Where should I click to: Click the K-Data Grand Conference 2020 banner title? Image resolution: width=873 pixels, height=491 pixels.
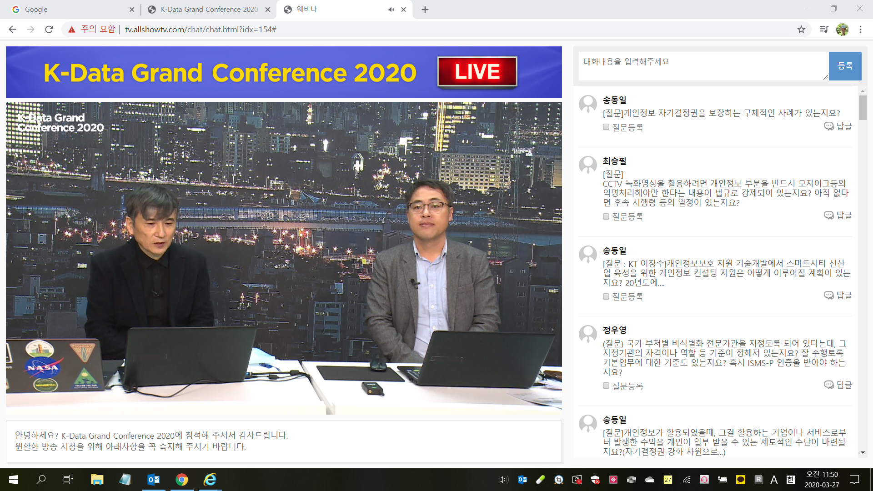point(230,73)
